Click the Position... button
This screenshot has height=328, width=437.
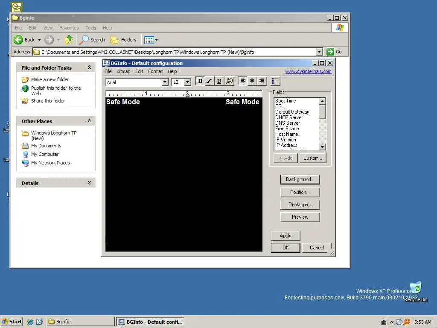(300, 192)
